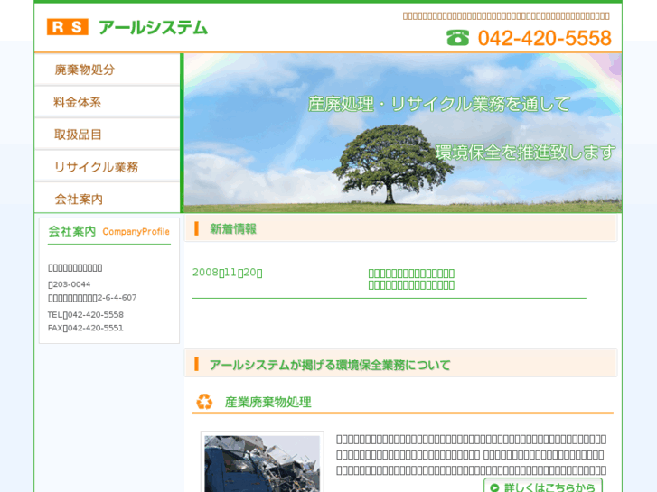The width and height of the screenshot is (657, 492).
Task: Click the TEL 042-420-5558 line
Action: pyautogui.click(x=86, y=314)
